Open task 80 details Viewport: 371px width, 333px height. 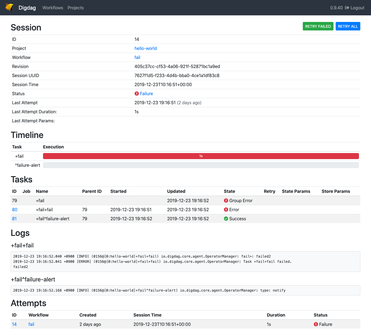(x=15, y=210)
